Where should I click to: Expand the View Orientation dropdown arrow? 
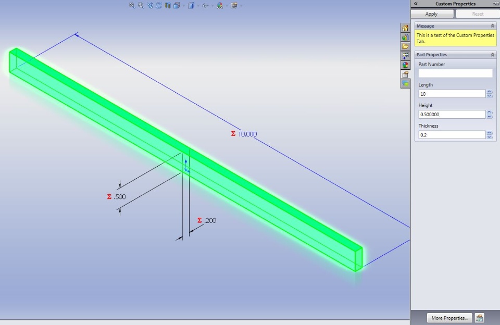pos(184,6)
